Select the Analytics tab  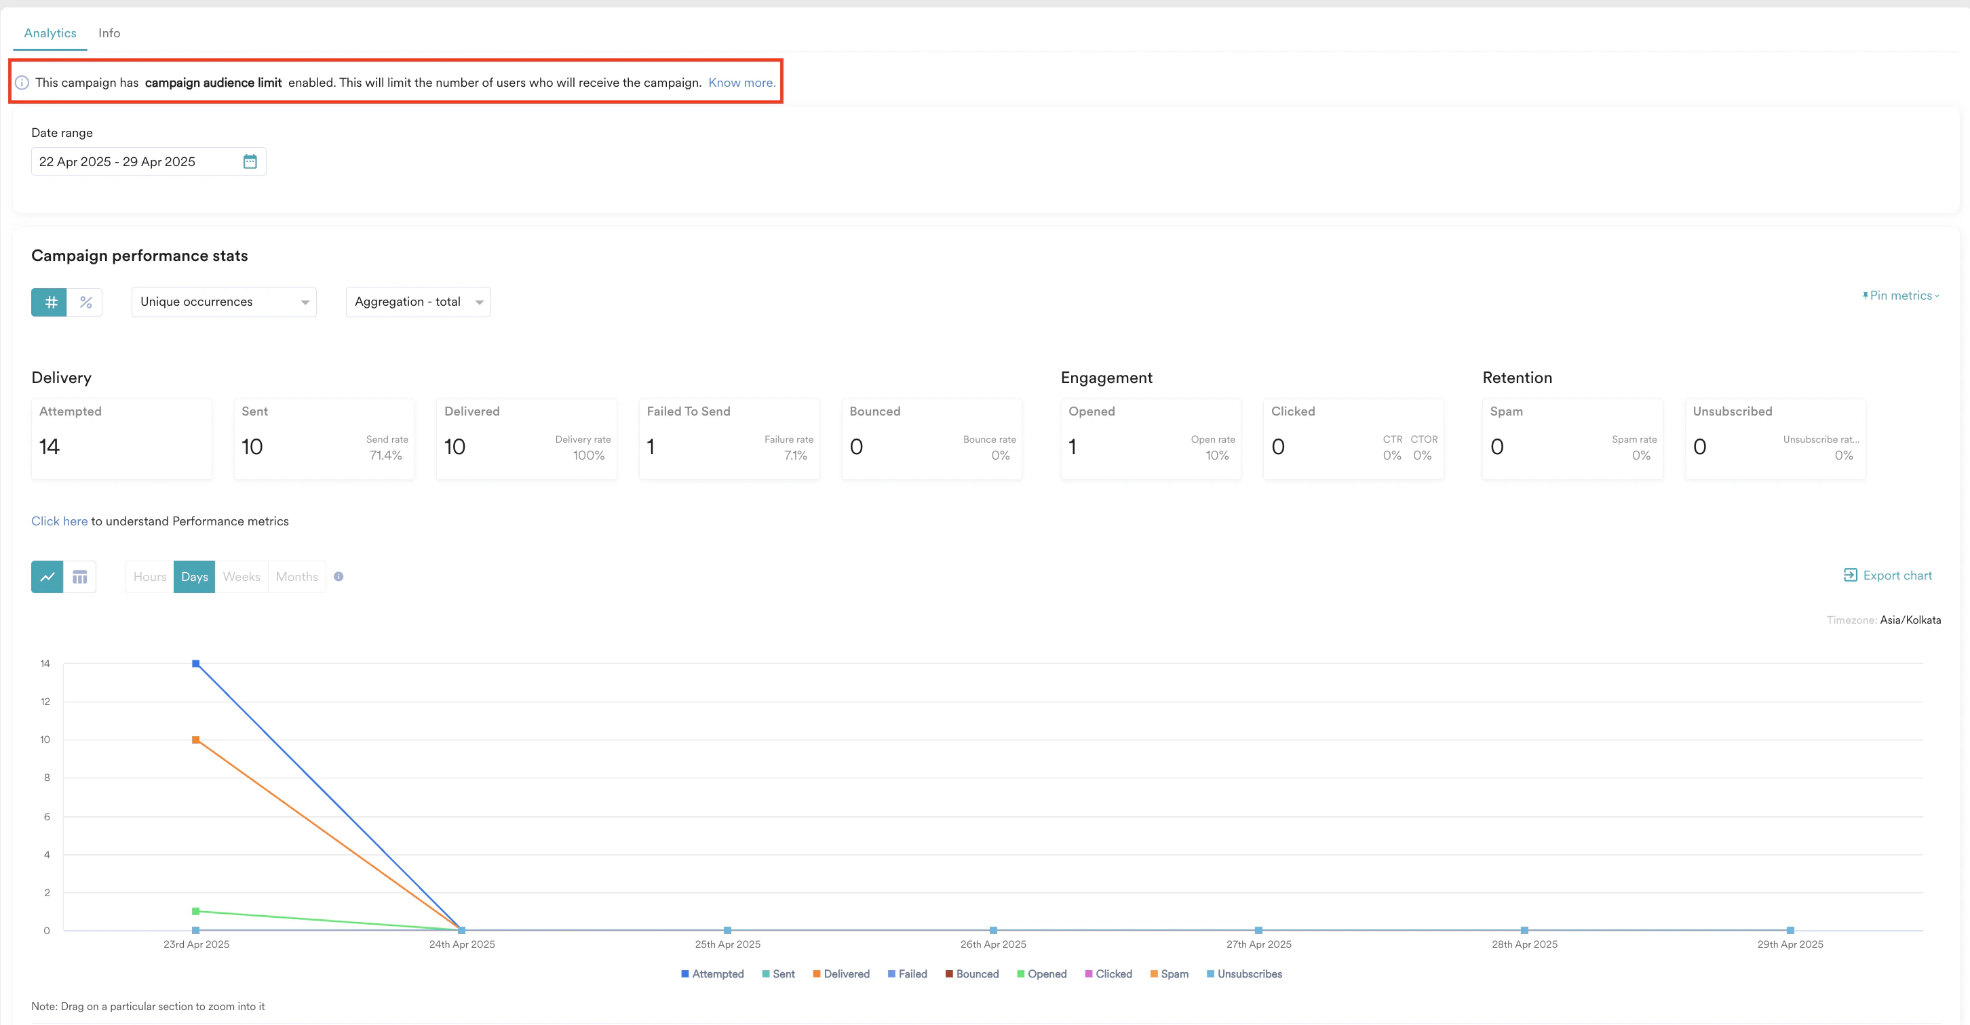pos(50,33)
